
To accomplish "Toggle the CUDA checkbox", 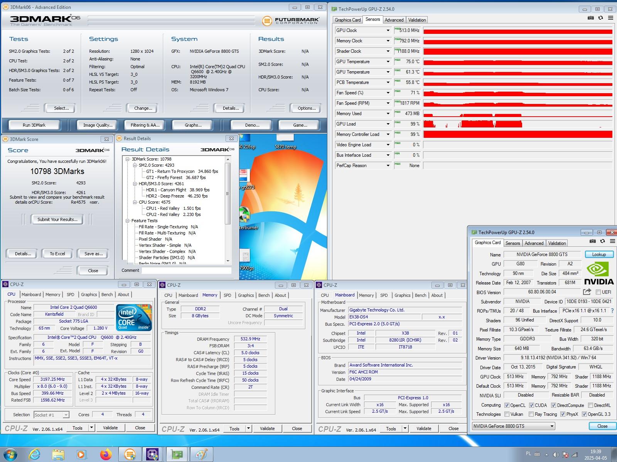I will [531, 405].
